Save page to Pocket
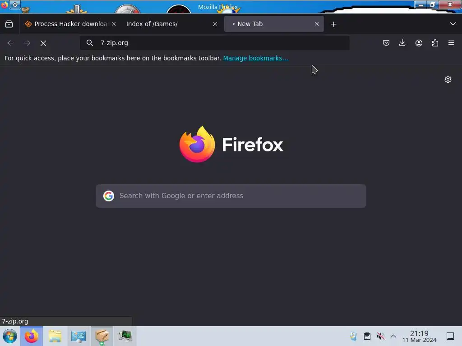Screen dimensions: 462x346 point(386,43)
